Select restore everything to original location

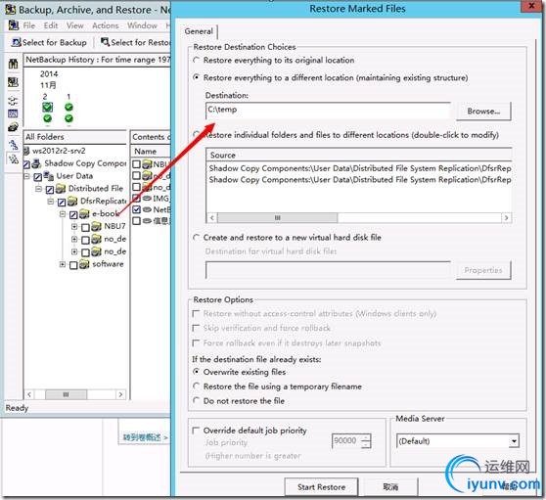tap(197, 60)
